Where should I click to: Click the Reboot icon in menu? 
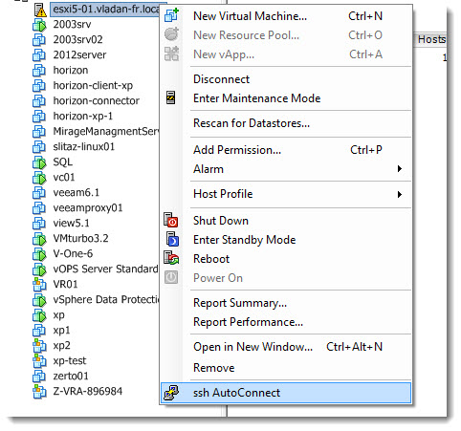171,258
